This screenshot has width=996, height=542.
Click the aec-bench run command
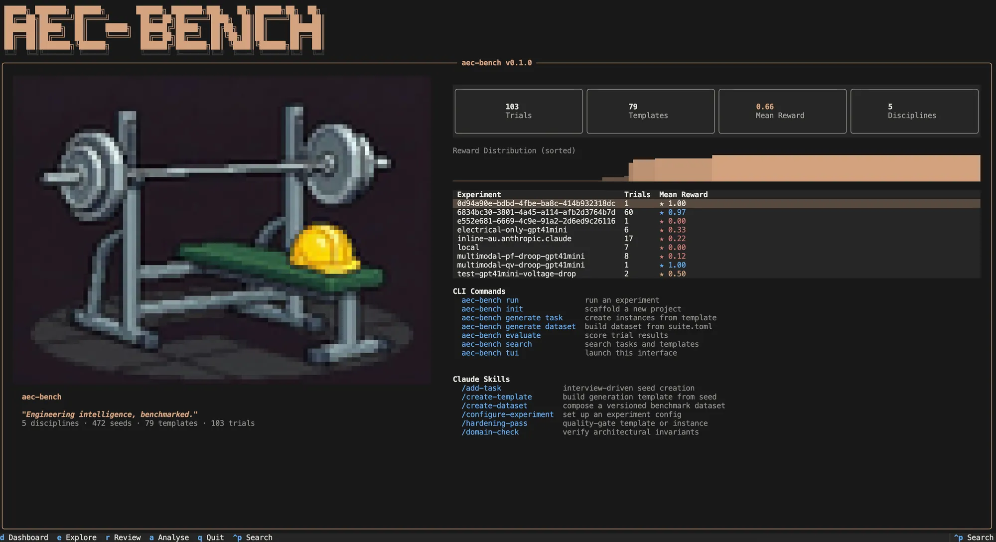click(x=490, y=300)
